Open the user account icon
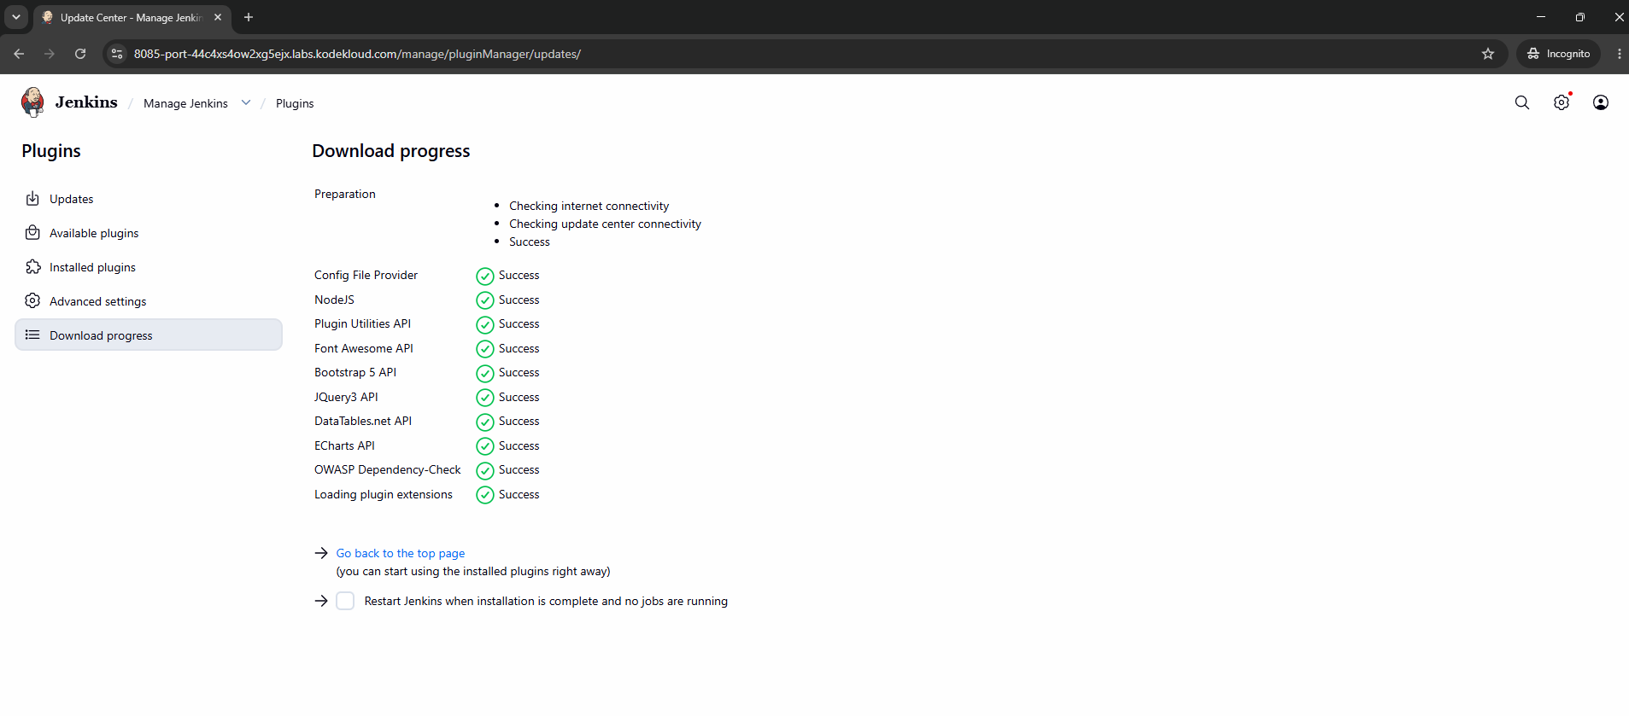Viewport: 1629px width, 716px height. [x=1601, y=102]
